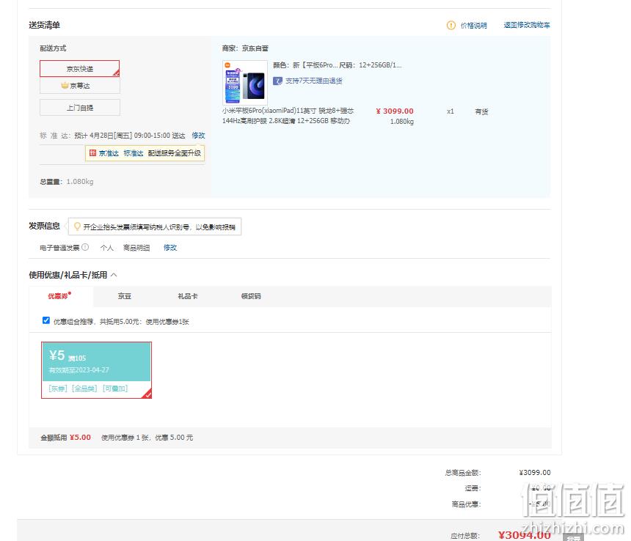Collapse the 使用优惠/礼品卡/抵用 section
This screenshot has height=541, width=631.
(x=114, y=275)
